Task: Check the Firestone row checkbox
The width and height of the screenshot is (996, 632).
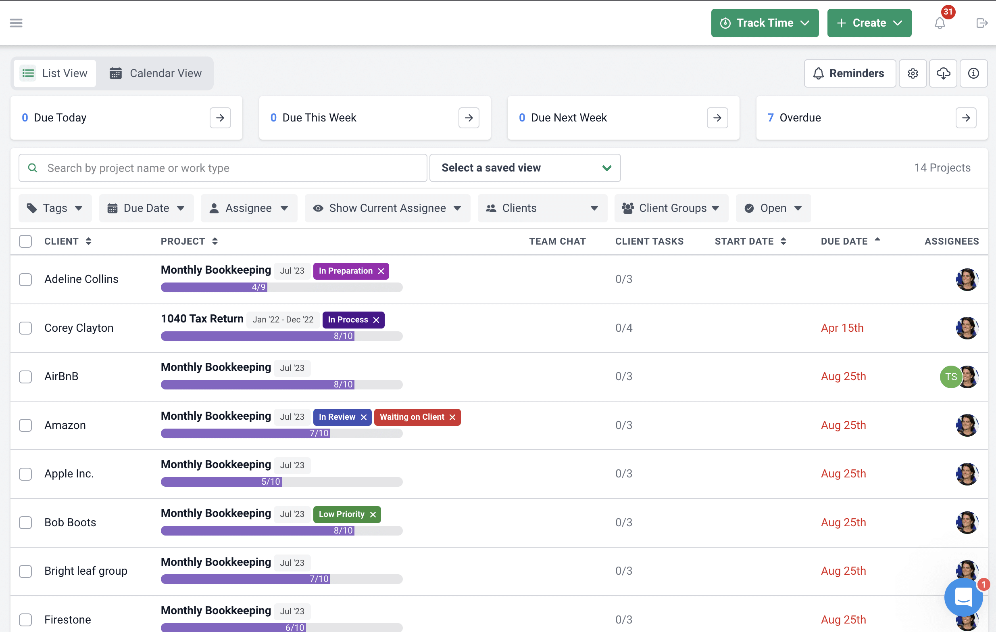Action: 25,620
